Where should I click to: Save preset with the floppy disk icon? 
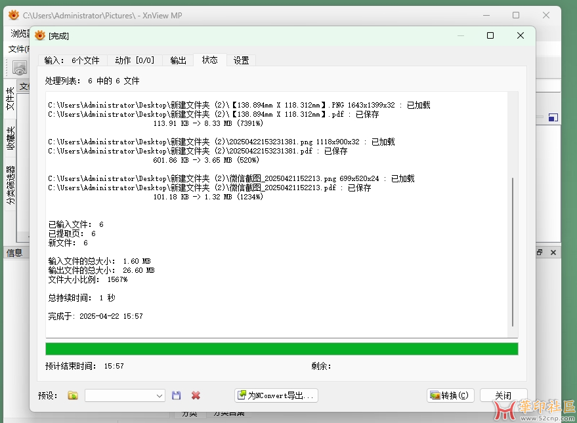click(176, 395)
